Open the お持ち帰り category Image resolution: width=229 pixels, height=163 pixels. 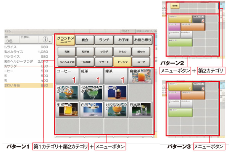(143, 40)
